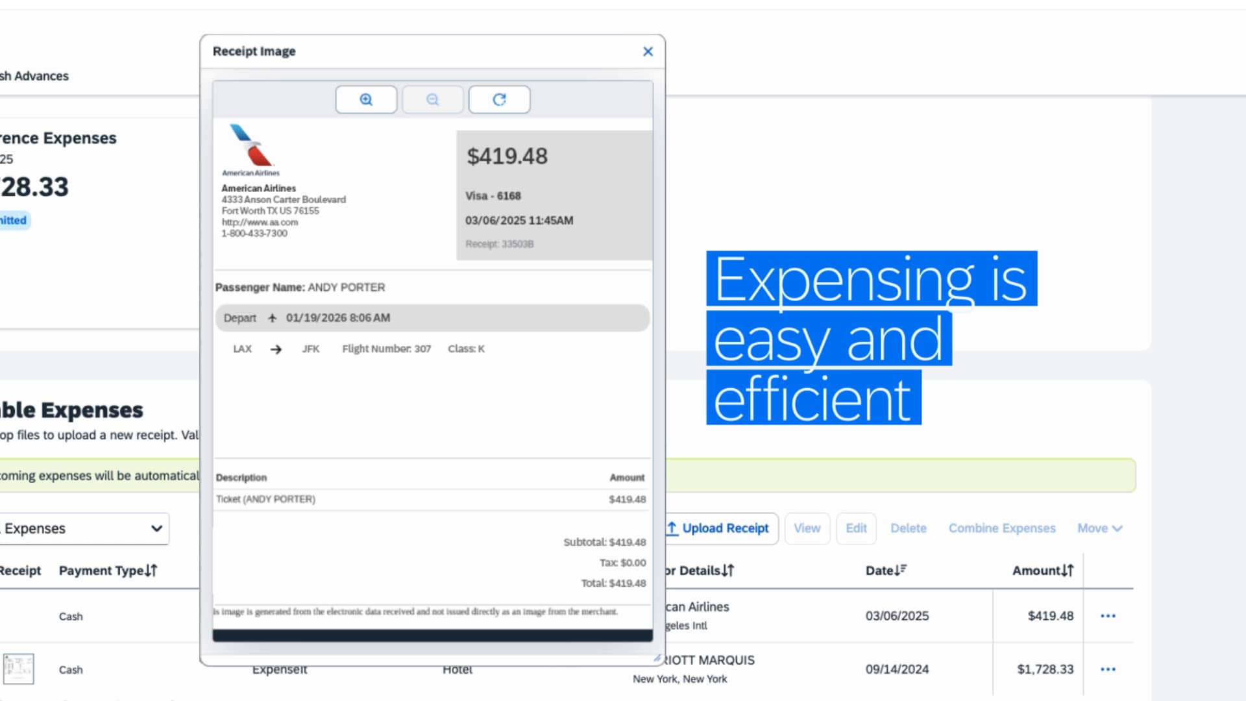Click the 03/06/2025 date cell
Screen dimensions: 1246x701
tap(897, 616)
